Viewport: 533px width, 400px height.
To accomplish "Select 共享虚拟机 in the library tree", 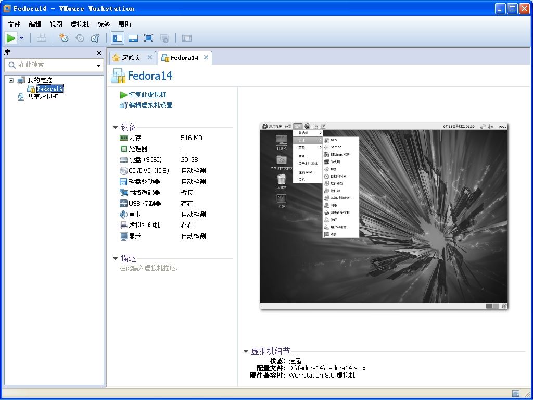I will pos(43,97).
